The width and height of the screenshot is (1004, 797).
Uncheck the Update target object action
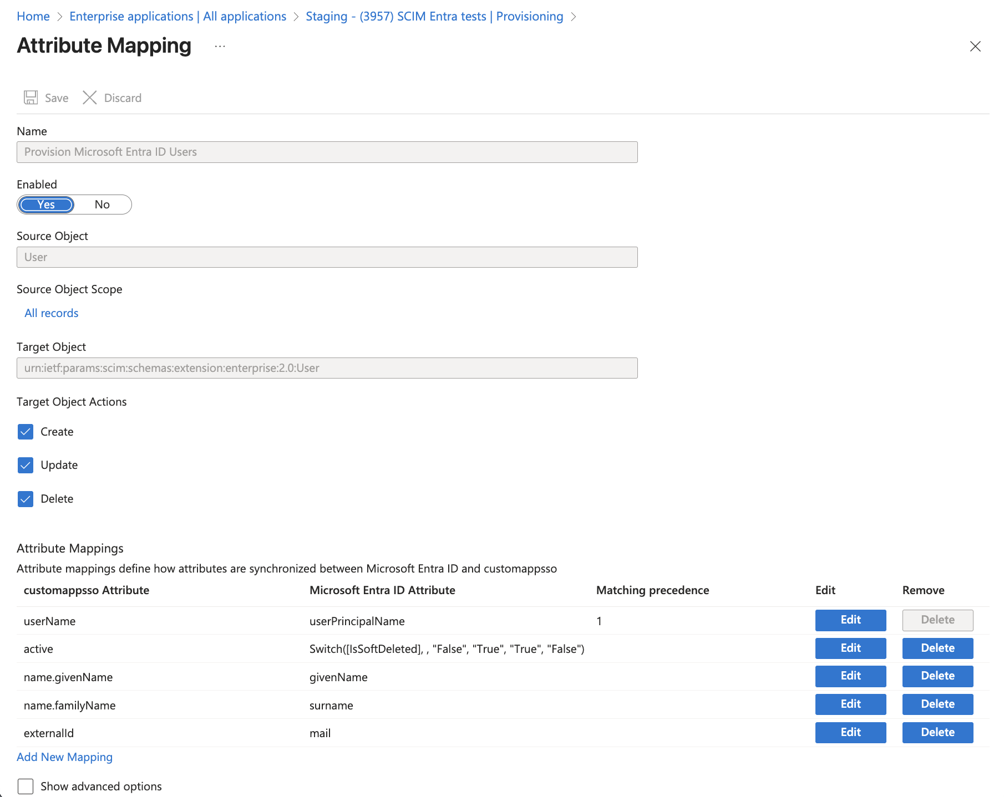(26, 465)
